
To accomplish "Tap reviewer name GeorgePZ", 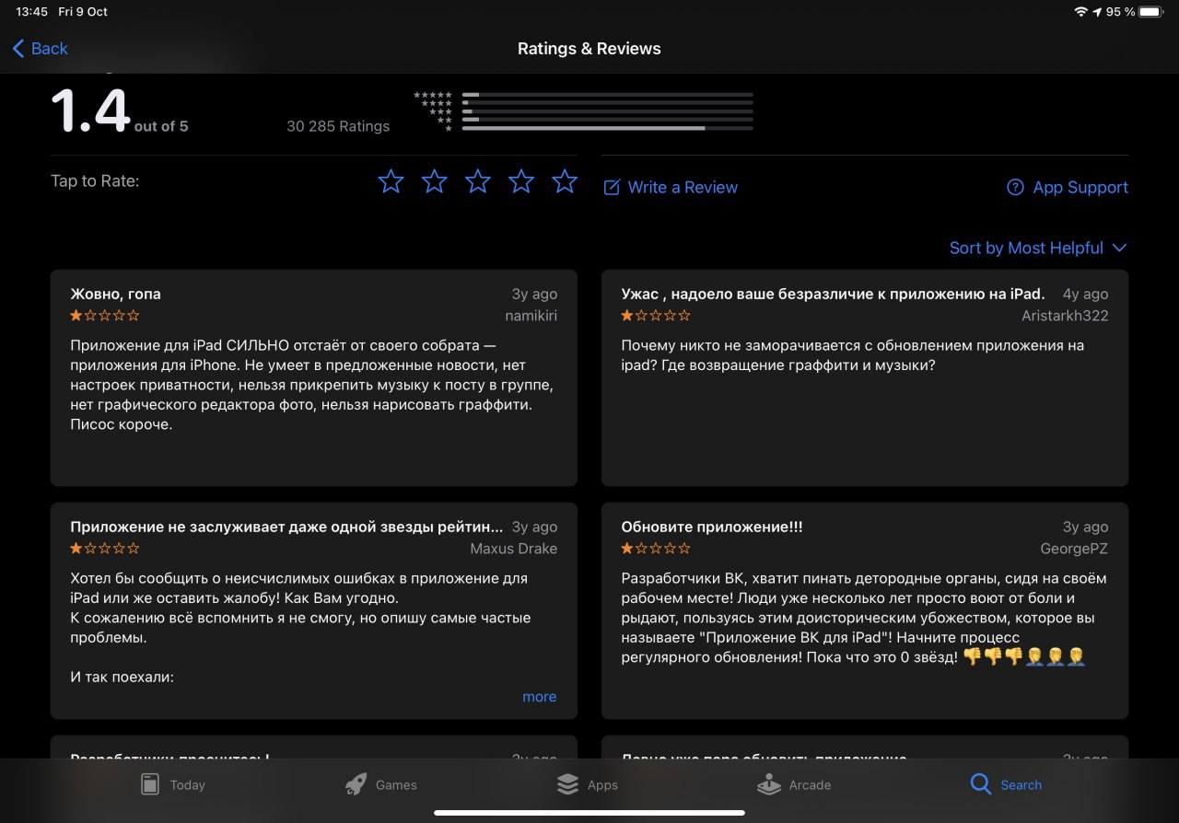I will pos(1074,549).
